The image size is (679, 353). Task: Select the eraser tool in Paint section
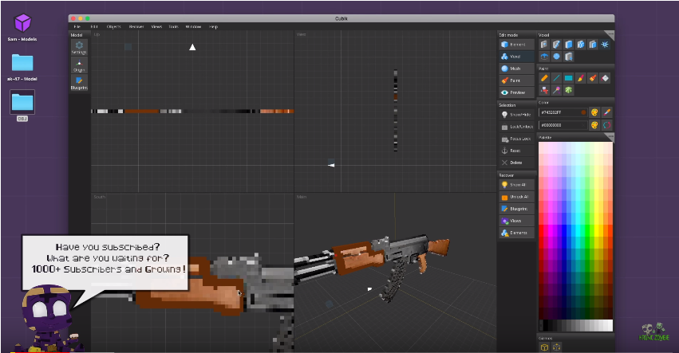605,78
